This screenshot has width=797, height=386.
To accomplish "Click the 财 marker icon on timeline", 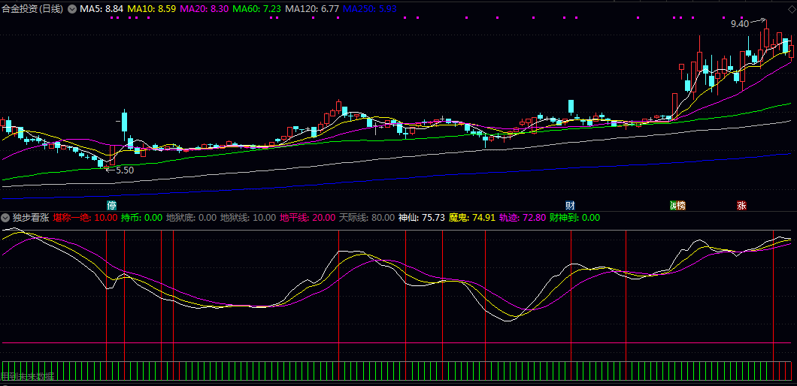I will pyautogui.click(x=570, y=205).
